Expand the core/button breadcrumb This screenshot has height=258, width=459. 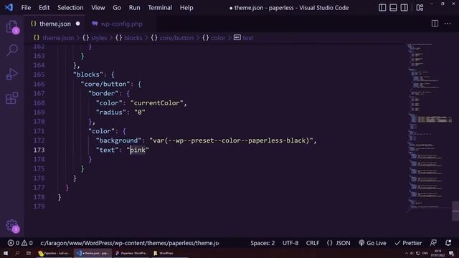176,38
